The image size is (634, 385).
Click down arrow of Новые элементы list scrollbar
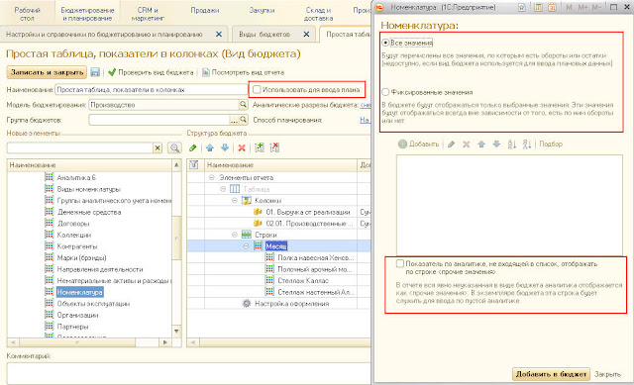(176, 331)
